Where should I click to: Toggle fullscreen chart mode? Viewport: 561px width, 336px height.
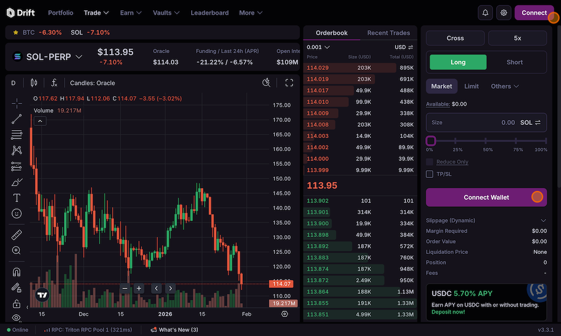[289, 83]
